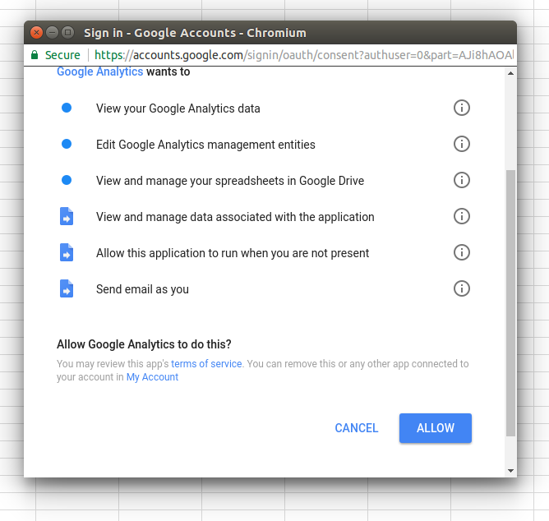
Task: Open info for run when you are not present
Action: [461, 252]
